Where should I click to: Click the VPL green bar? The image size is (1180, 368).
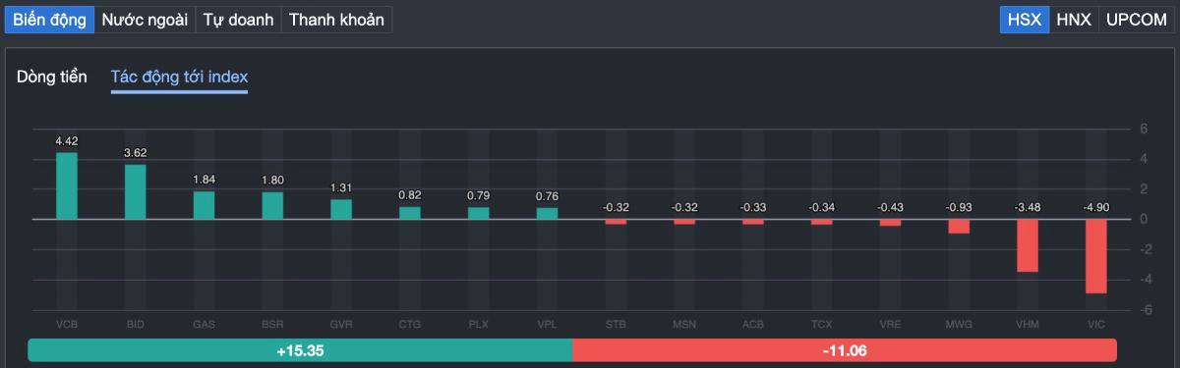tap(547, 213)
